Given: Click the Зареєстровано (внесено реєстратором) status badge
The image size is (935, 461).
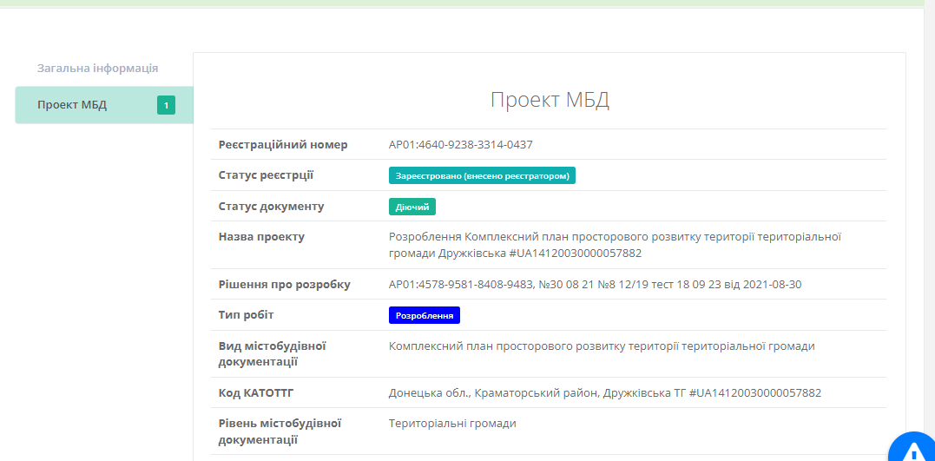Looking at the screenshot, I should 482,175.
